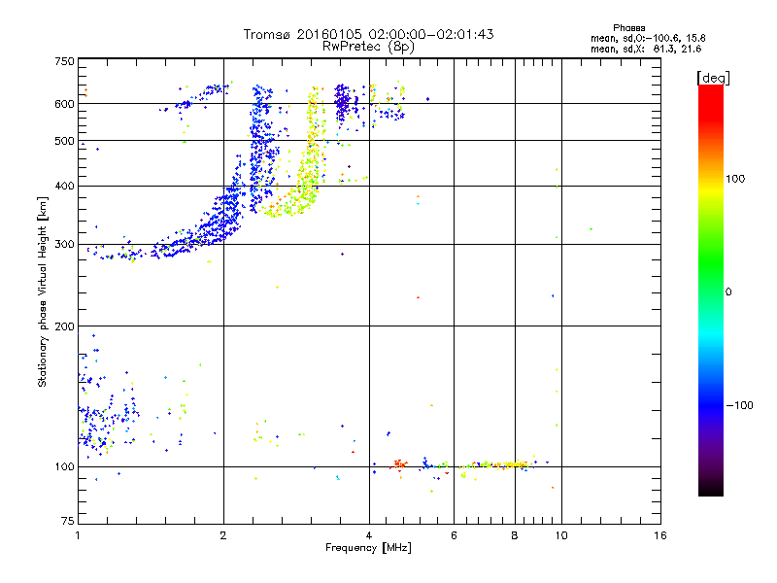
Task: Click the 'Stationary phase Virtual Height [km]' axis label
Action: coord(43,291)
